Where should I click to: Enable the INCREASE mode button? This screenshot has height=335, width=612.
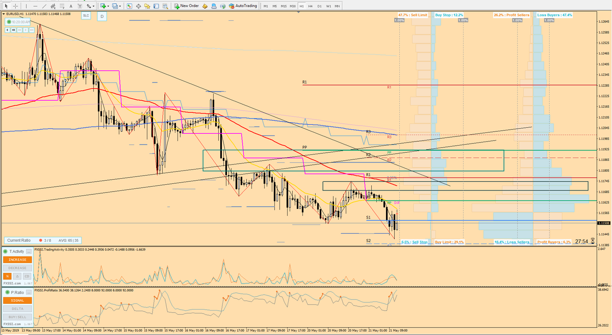[x=17, y=260]
